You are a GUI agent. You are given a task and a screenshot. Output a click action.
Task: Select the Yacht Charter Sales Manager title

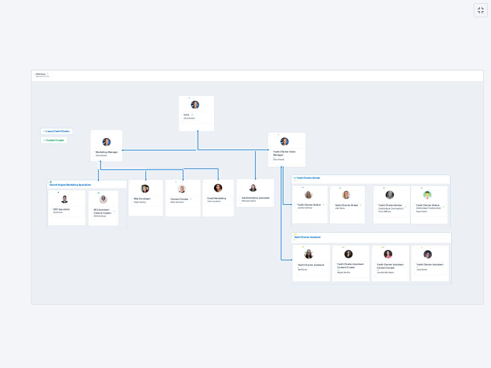coord(284,153)
